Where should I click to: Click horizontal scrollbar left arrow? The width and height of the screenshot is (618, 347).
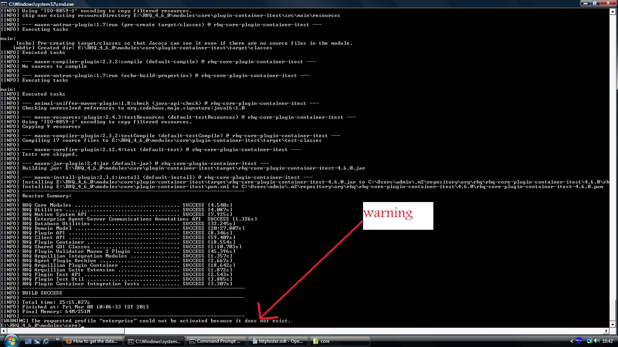point(3,331)
